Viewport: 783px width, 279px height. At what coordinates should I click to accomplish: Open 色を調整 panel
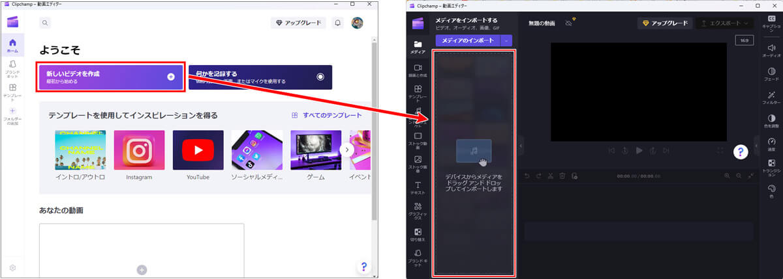click(x=772, y=121)
